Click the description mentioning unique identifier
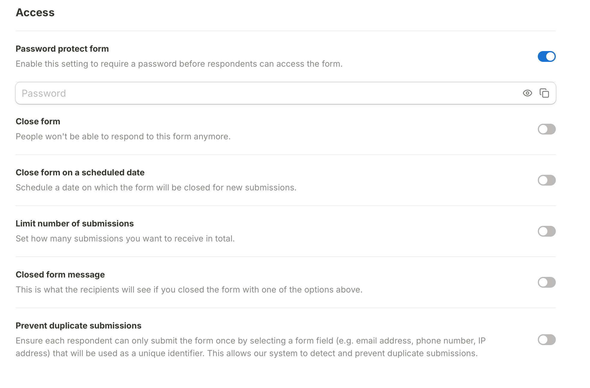The height and width of the screenshot is (388, 590). (x=251, y=347)
